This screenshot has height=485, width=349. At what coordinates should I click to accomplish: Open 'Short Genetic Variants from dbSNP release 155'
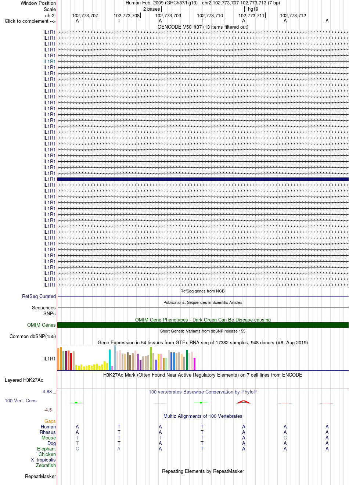tap(203, 331)
